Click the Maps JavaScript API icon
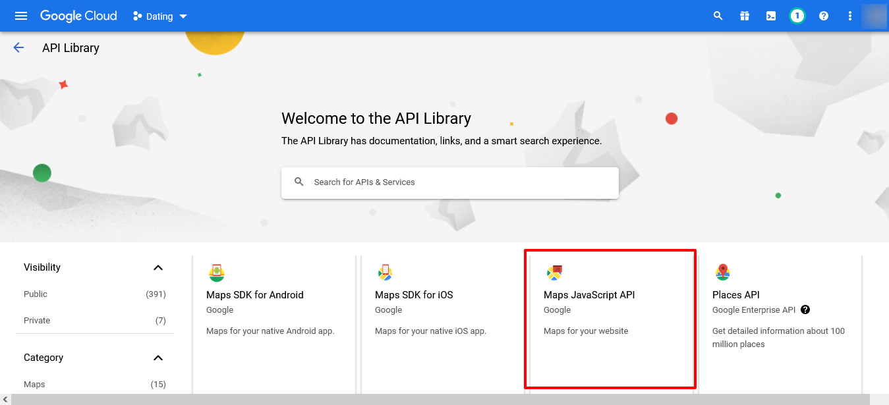Screen dimensions: 889x405 coord(554,273)
